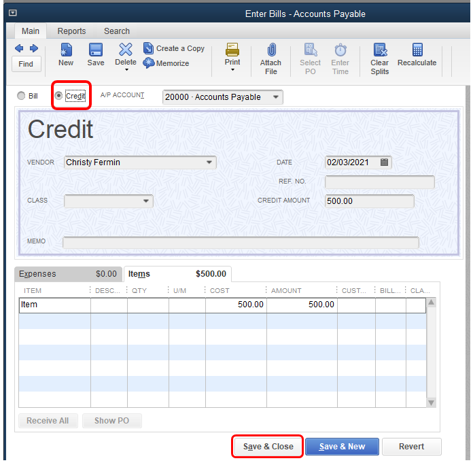Viewport: 473px width, 465px height.
Task: Click Create a Copy
Action: pos(174,48)
